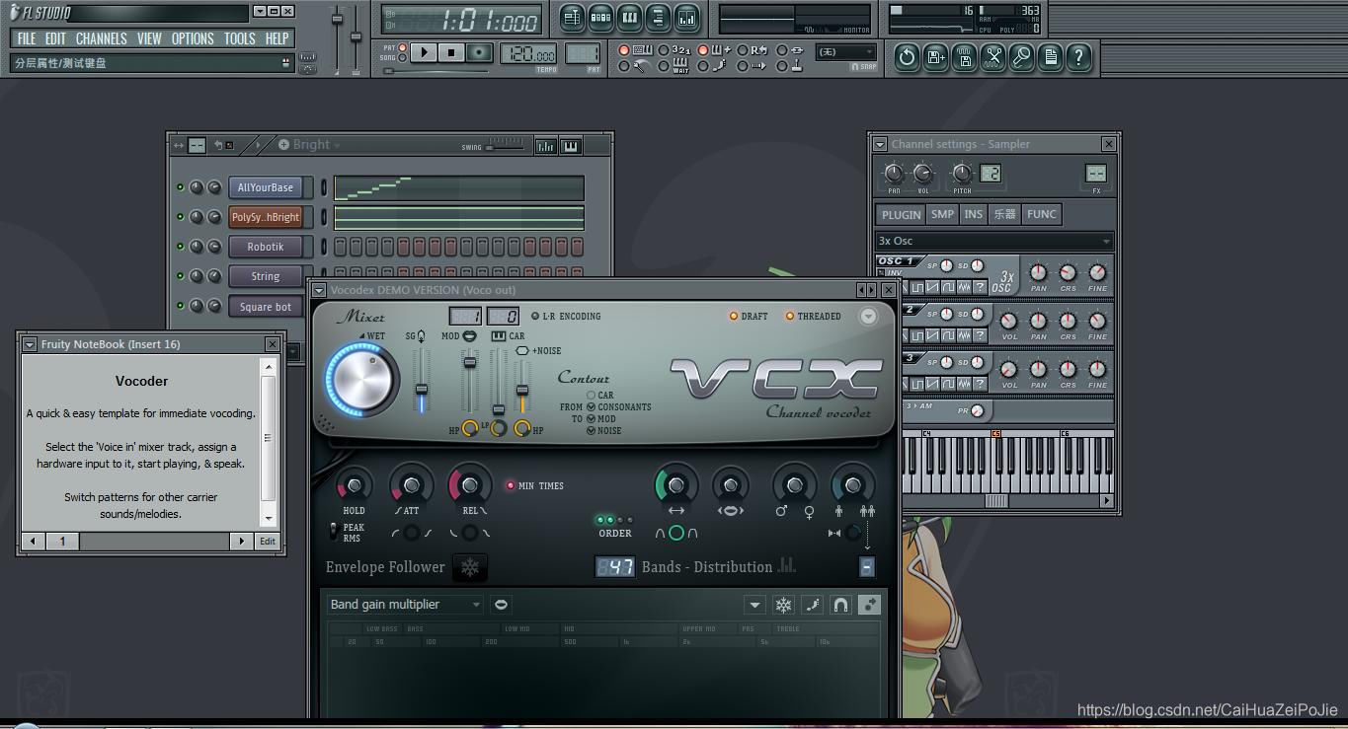Click the lips icon beside Band gain multiplier
Screen dimensions: 1348x729
(x=501, y=605)
